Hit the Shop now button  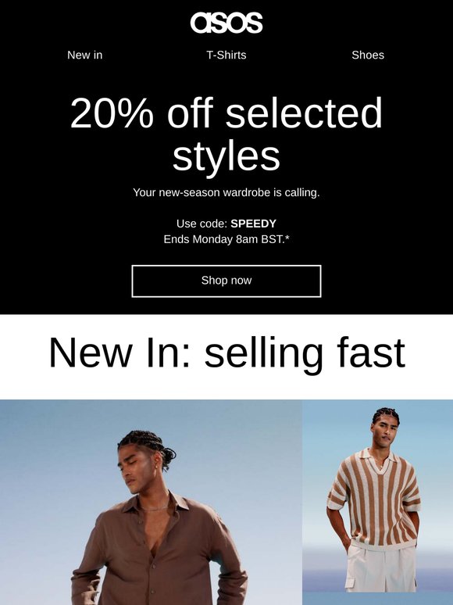pos(226,281)
